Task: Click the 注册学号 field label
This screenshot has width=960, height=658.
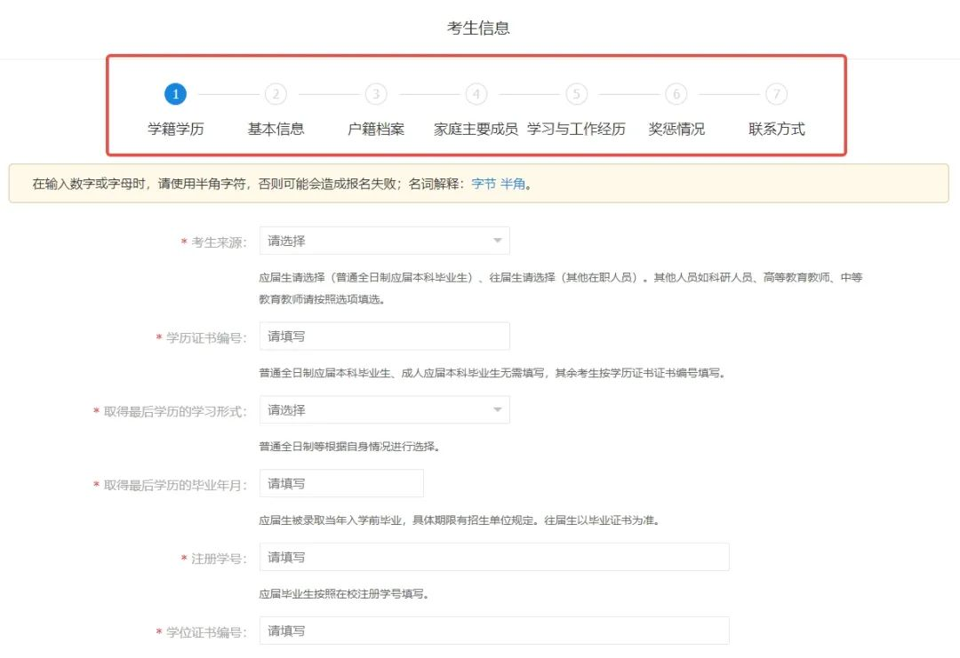Action: click(219, 559)
